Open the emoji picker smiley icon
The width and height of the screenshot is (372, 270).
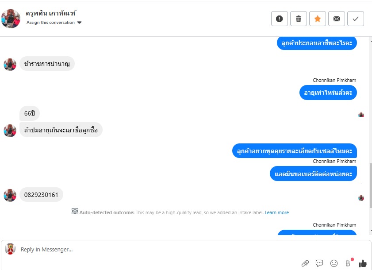(334, 263)
